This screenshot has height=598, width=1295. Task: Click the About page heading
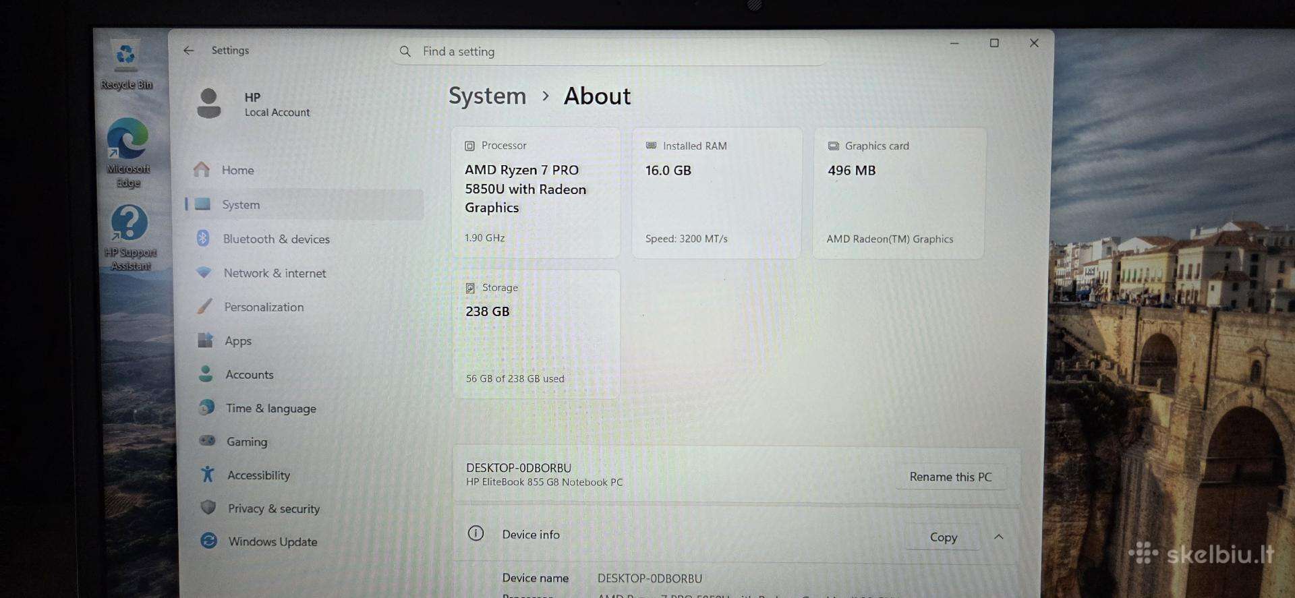[x=597, y=96]
